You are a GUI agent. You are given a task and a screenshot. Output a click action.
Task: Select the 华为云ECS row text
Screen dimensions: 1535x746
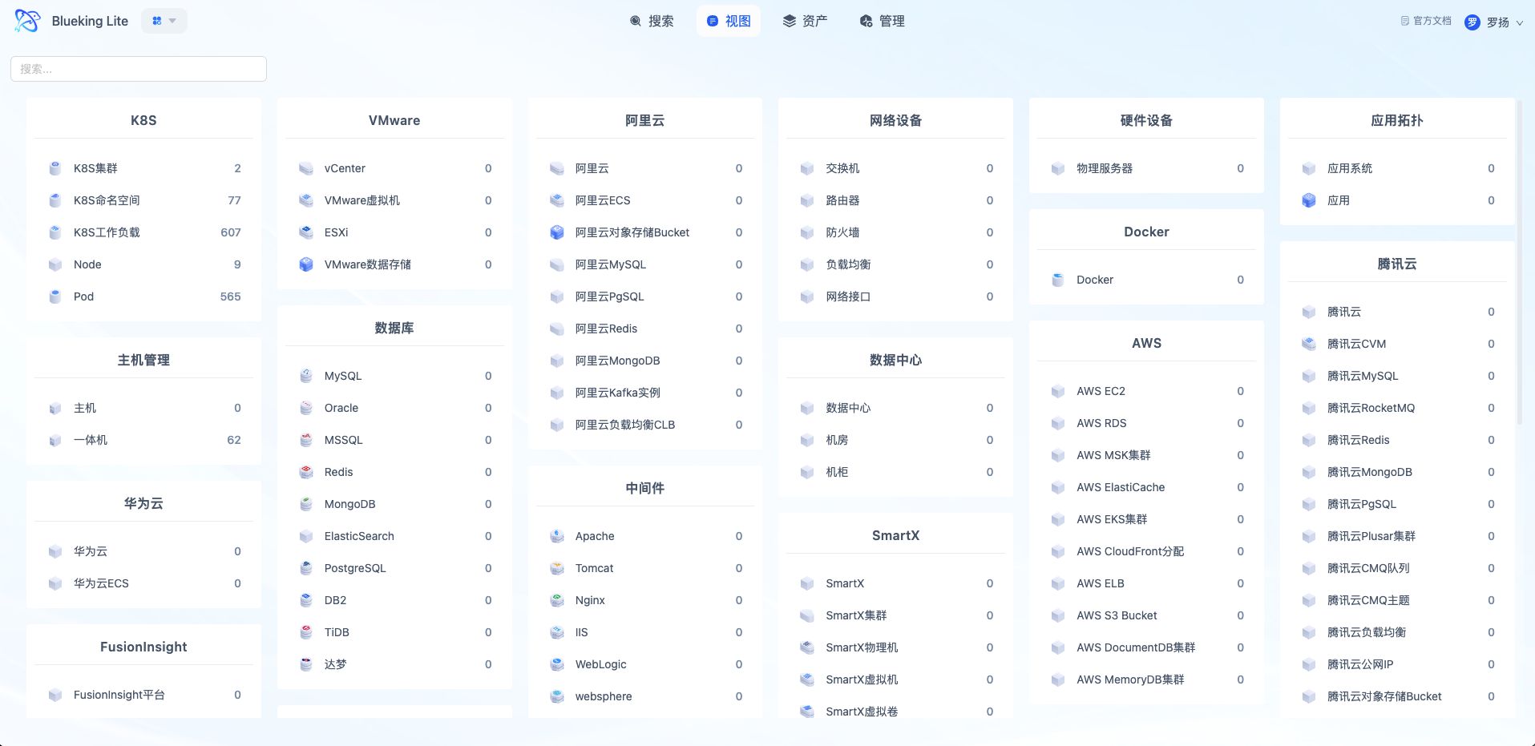click(x=101, y=583)
